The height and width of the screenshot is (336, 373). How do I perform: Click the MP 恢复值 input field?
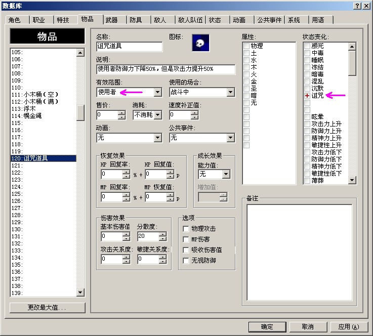click(x=156, y=197)
